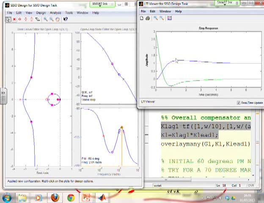This screenshot has width=264, height=203.
Task: Click the 'Klag1=tf([1,w/10]' code line in editor
Action: (x=206, y=126)
